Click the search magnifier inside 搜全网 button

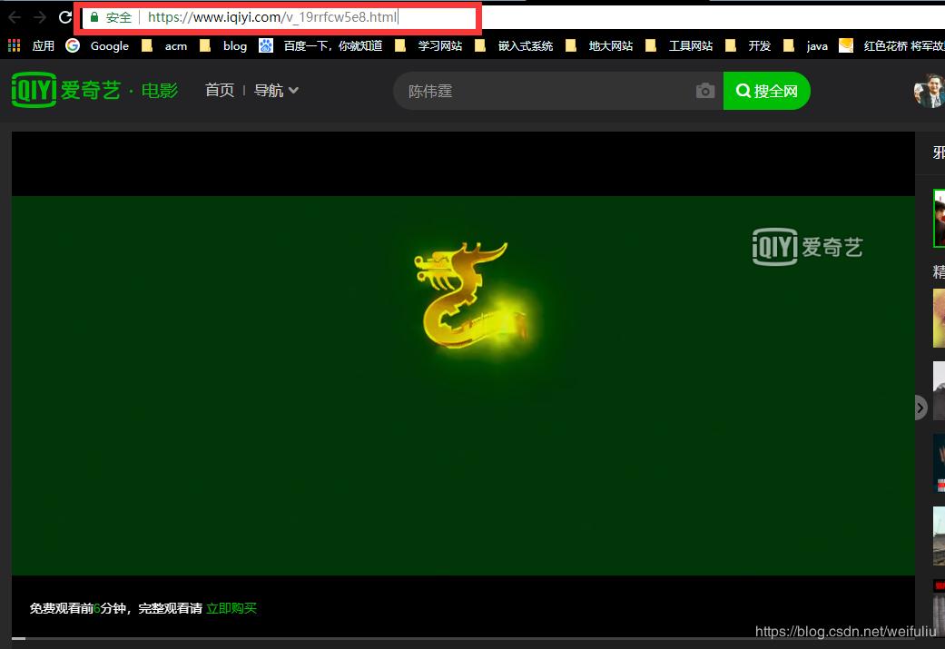(x=744, y=90)
